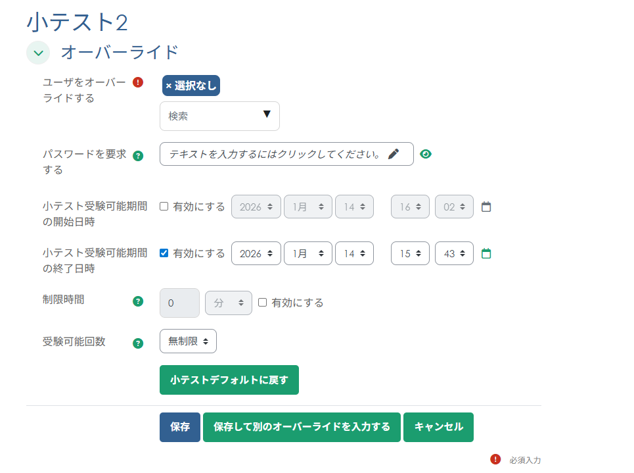Open the 1月 month dropdown in the 終了日時 row
Image resolution: width=634 pixels, height=473 pixels.
click(307, 253)
